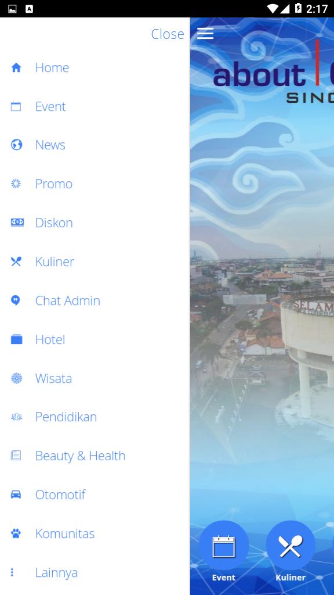Tap the chat bubble icon beside Chat Admin
Screen dimensions: 334x595
point(16,300)
